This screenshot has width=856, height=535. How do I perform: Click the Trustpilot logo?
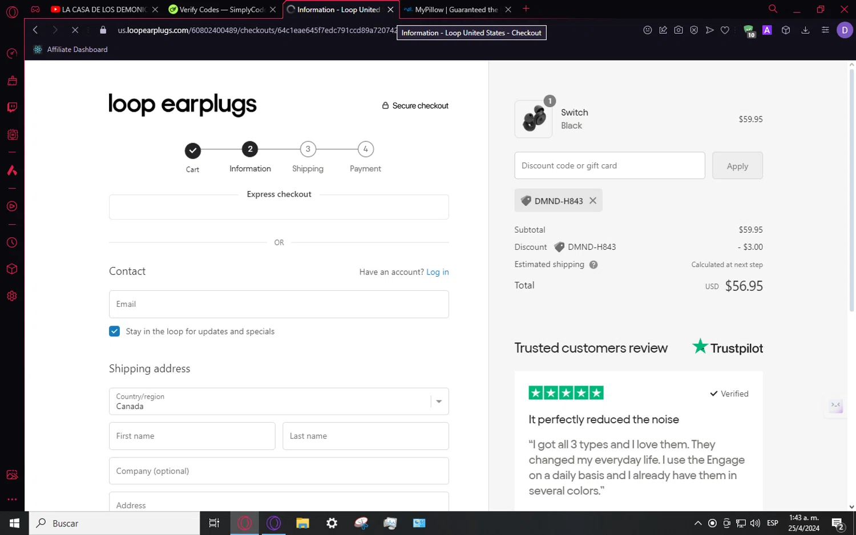(728, 347)
